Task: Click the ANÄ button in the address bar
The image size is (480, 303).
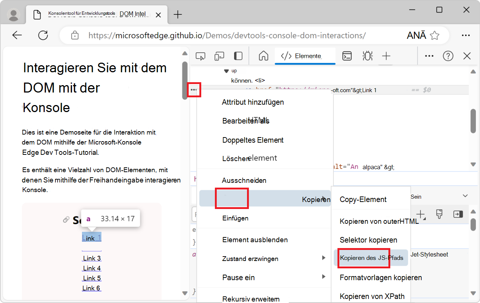Action: click(x=416, y=35)
